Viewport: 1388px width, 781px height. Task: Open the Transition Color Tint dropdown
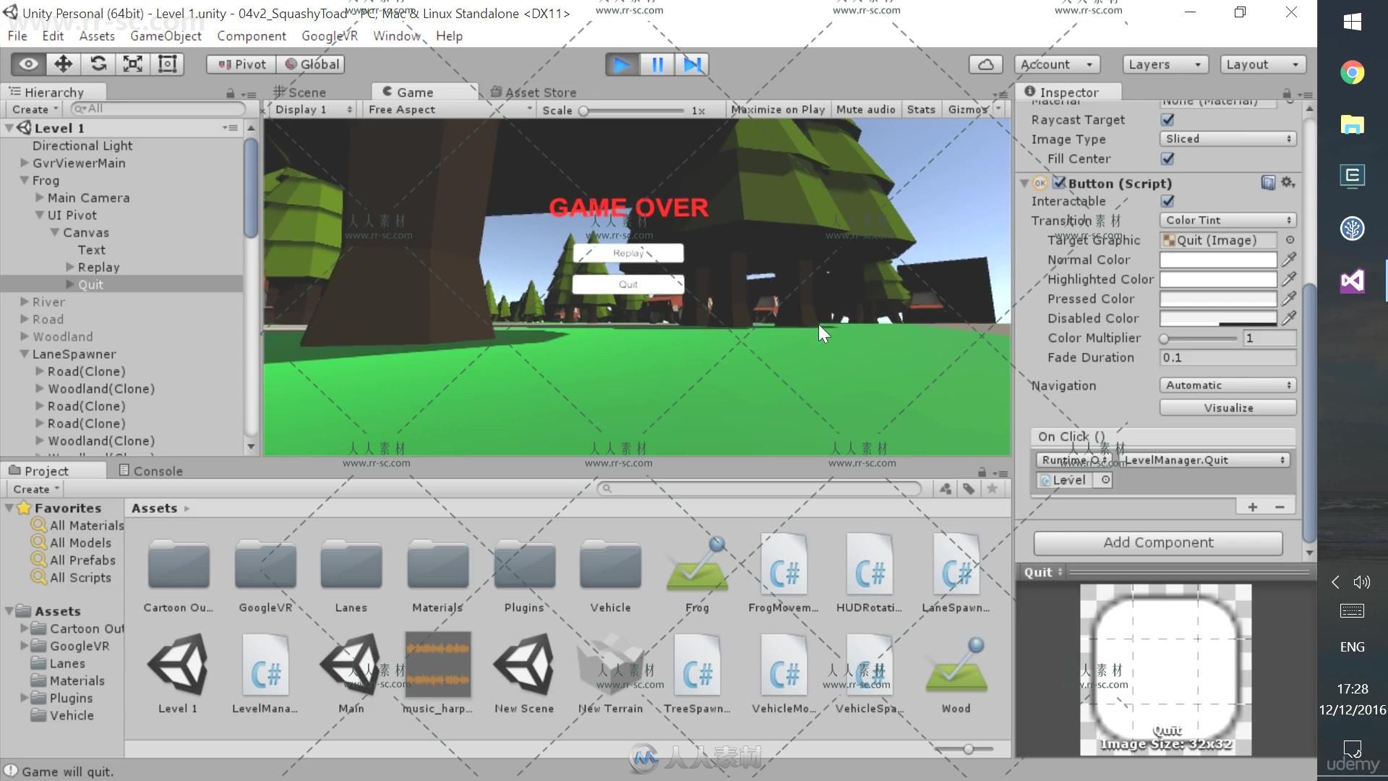[x=1228, y=221]
